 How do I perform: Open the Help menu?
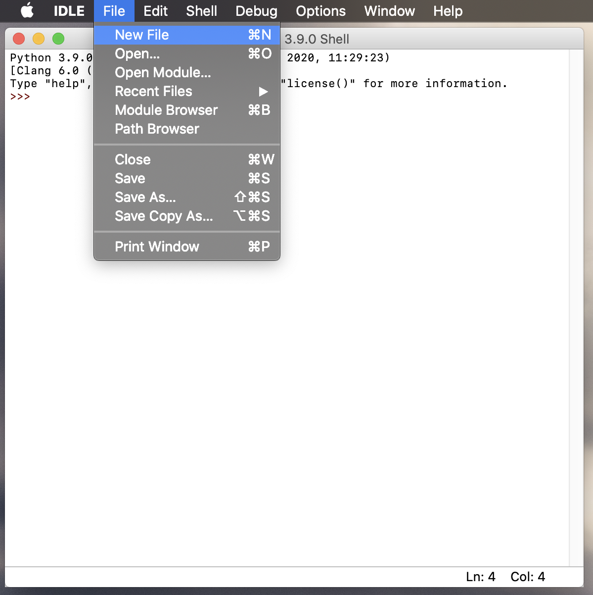(448, 11)
